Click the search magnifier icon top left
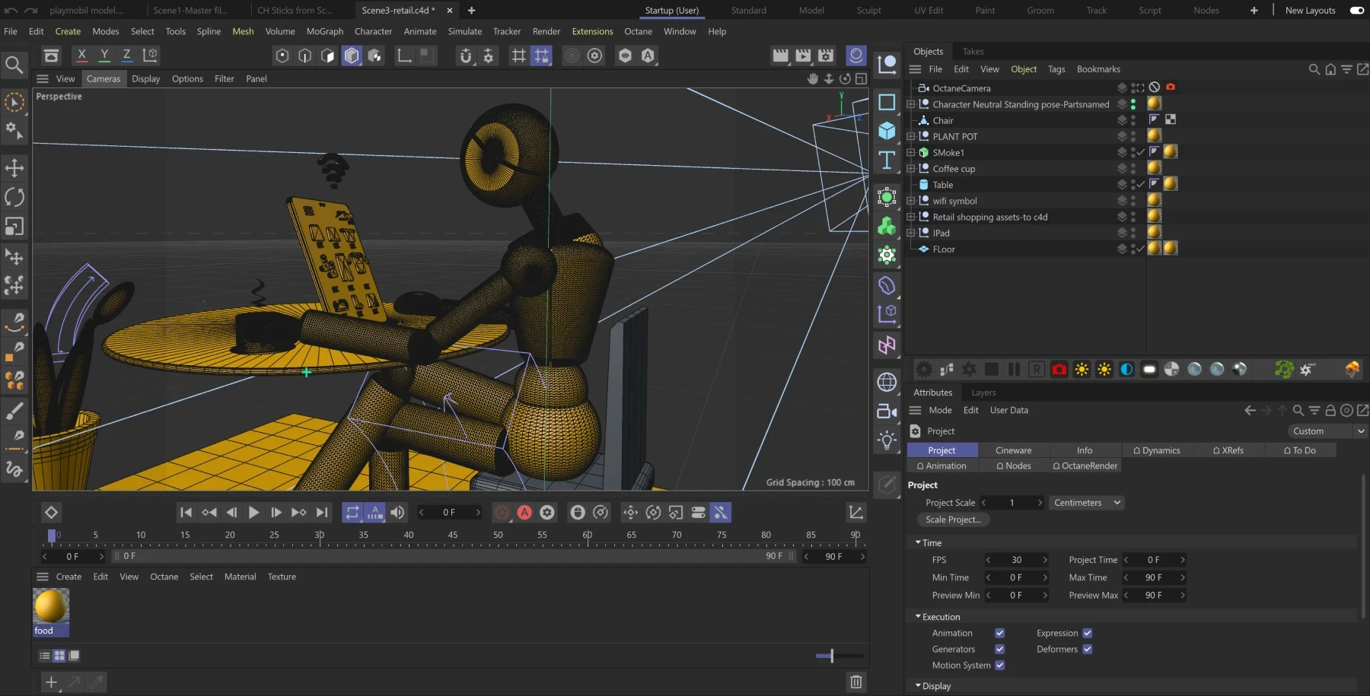Image resolution: width=1370 pixels, height=696 pixels. 14,65
